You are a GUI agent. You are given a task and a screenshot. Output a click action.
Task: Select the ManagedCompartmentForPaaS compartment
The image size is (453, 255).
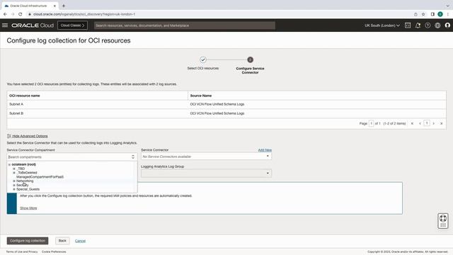click(x=40, y=176)
